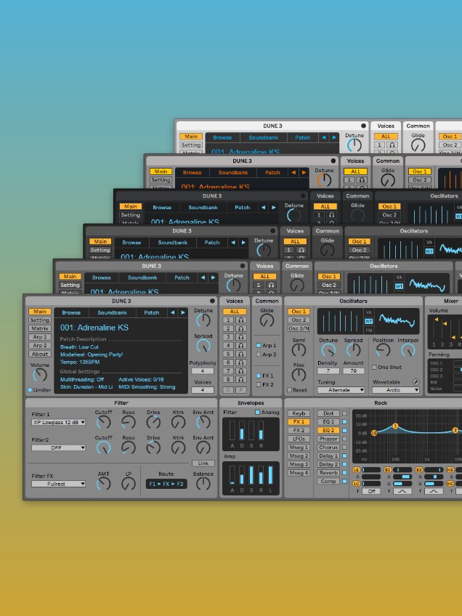Turn off the Reverb effect checkbox
Screen dimensions: 462x616
tap(344, 473)
